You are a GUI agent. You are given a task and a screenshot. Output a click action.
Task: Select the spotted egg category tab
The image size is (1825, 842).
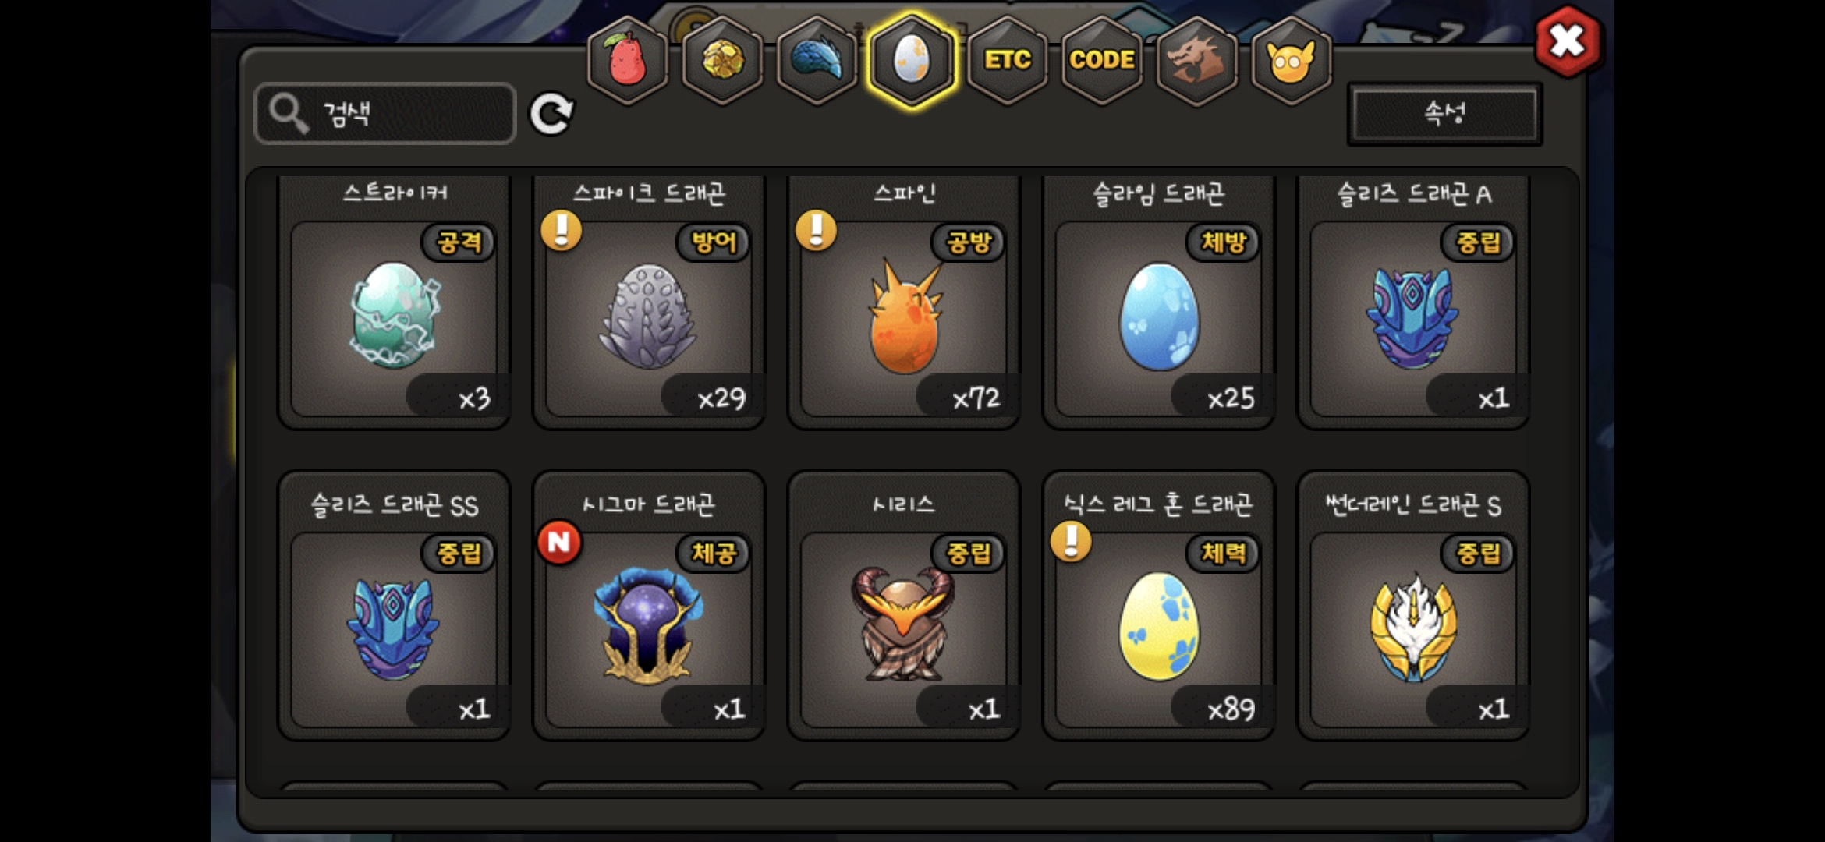click(x=912, y=60)
